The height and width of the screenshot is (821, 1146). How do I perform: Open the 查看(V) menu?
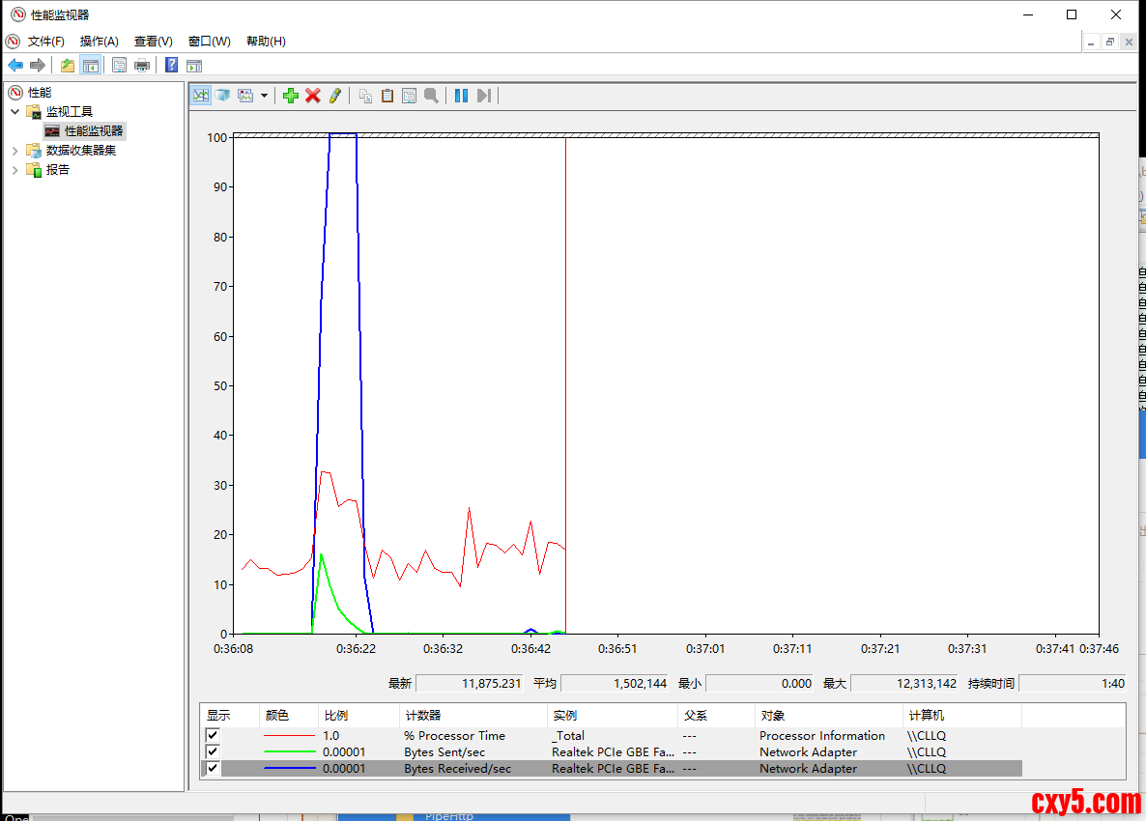(x=153, y=42)
